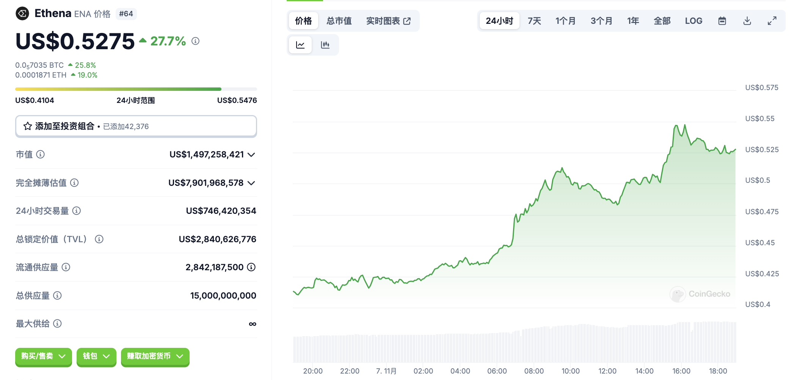This screenshot has height=380, width=791.
Task: Open the 赚取加密货币 dropdown
Action: (x=155, y=356)
